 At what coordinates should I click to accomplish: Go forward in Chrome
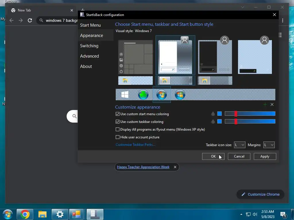[21, 20]
